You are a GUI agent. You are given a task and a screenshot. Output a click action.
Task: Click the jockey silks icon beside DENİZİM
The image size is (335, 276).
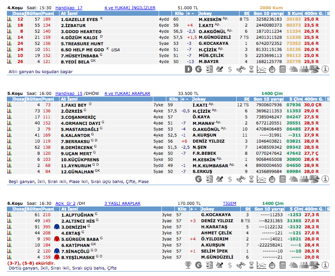56,227
